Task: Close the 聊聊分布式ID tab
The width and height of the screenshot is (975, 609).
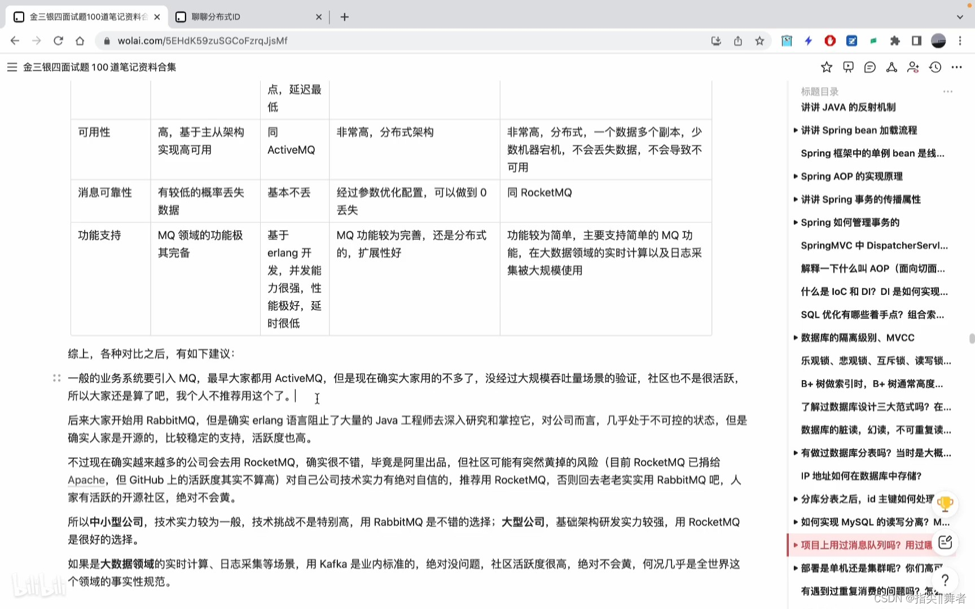Action: [319, 17]
